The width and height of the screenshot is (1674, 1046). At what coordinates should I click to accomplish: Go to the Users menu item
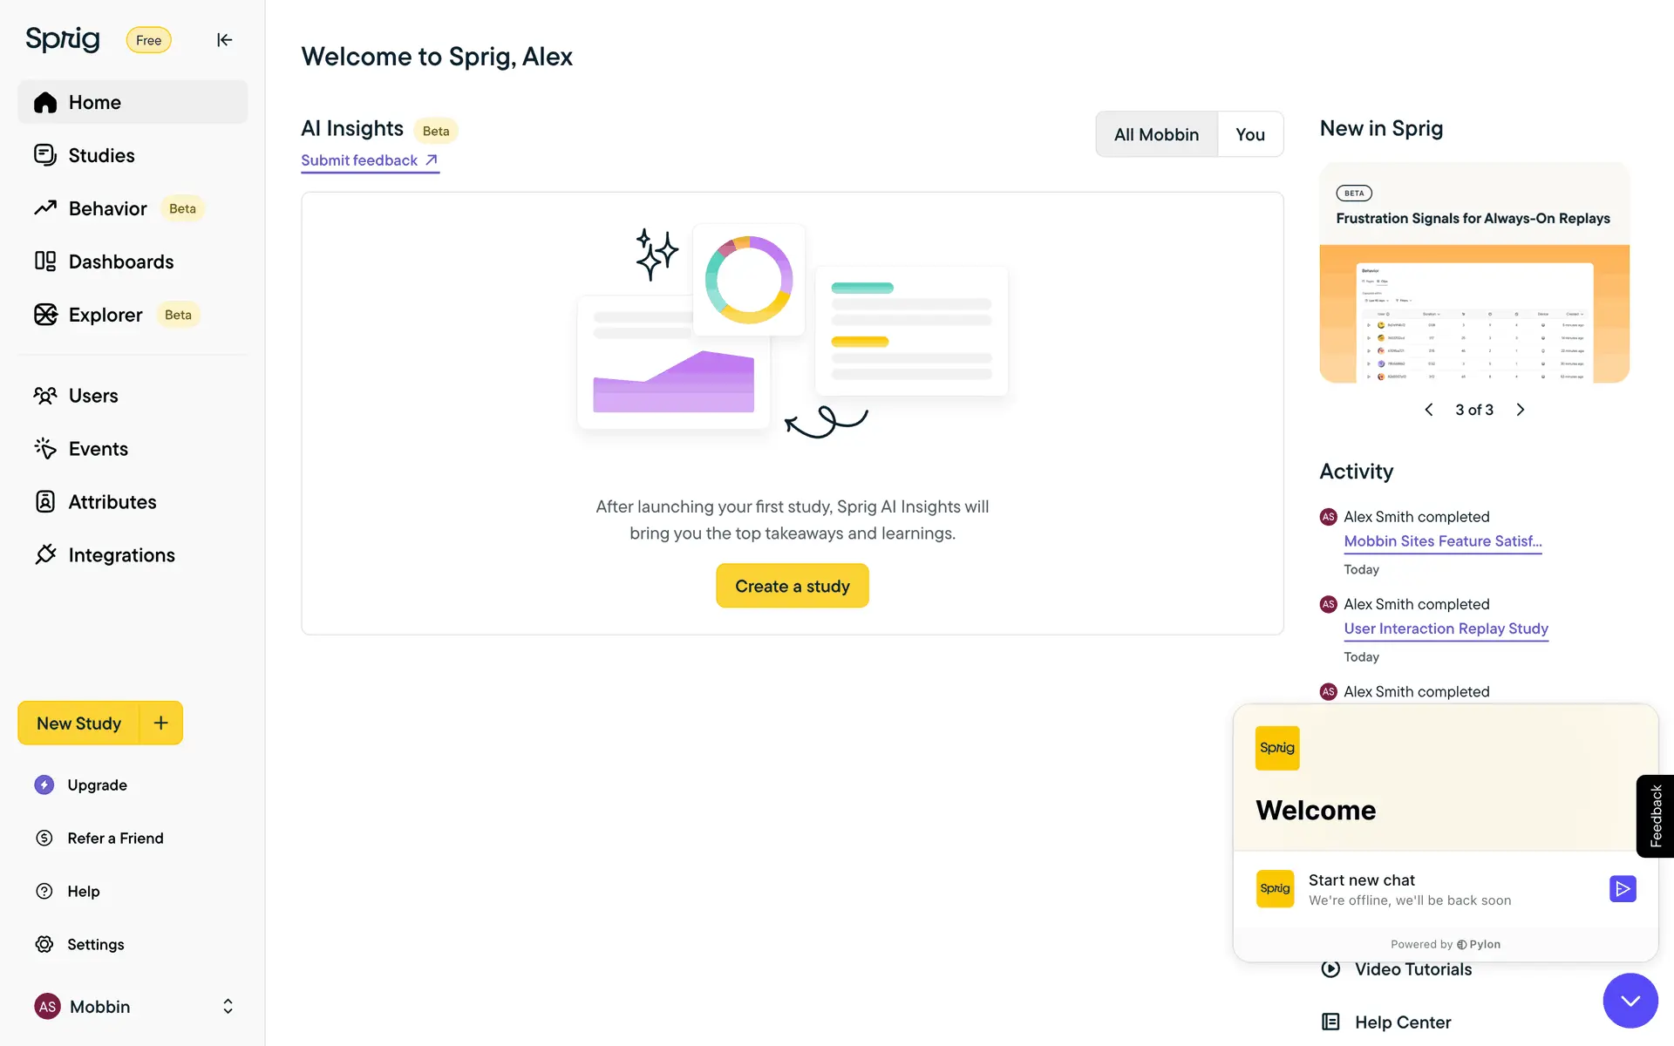[x=93, y=396]
